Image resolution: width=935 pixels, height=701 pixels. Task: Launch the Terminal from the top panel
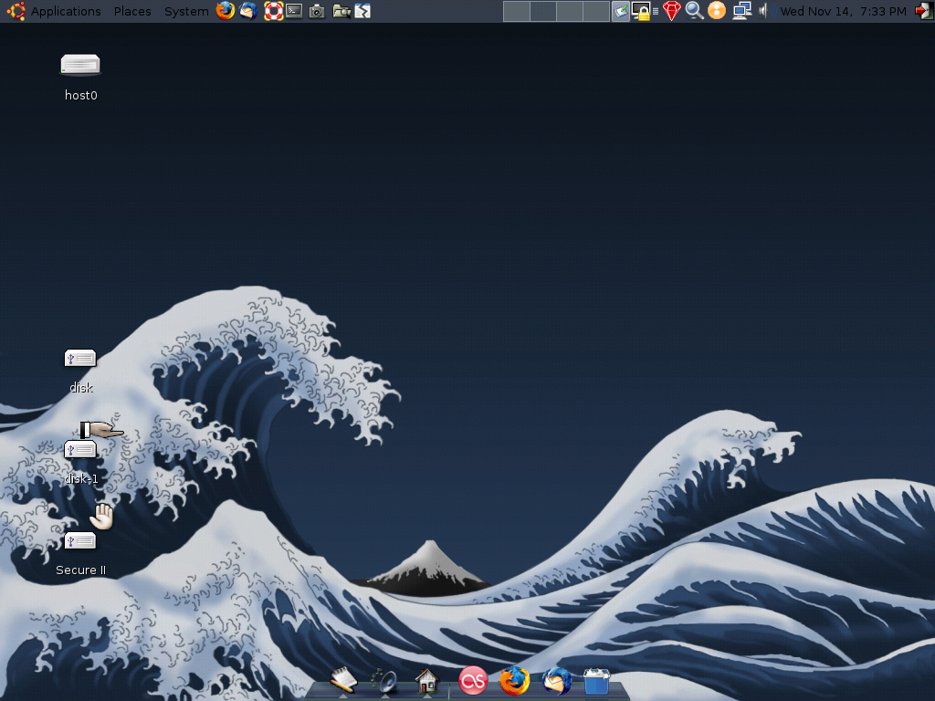294,11
